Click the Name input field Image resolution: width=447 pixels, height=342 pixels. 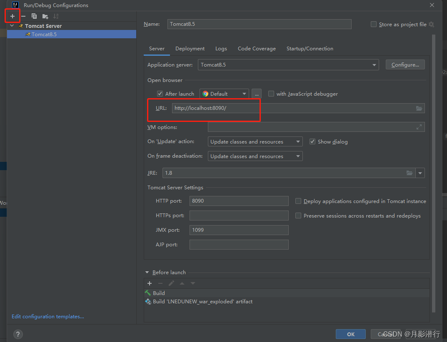pyautogui.click(x=259, y=24)
